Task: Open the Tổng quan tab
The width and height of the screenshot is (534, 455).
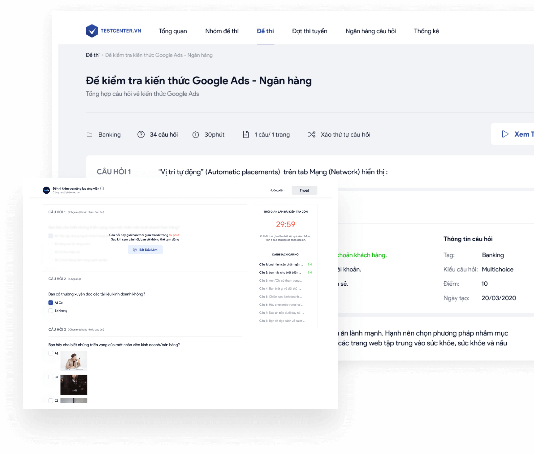Action: [x=173, y=31]
